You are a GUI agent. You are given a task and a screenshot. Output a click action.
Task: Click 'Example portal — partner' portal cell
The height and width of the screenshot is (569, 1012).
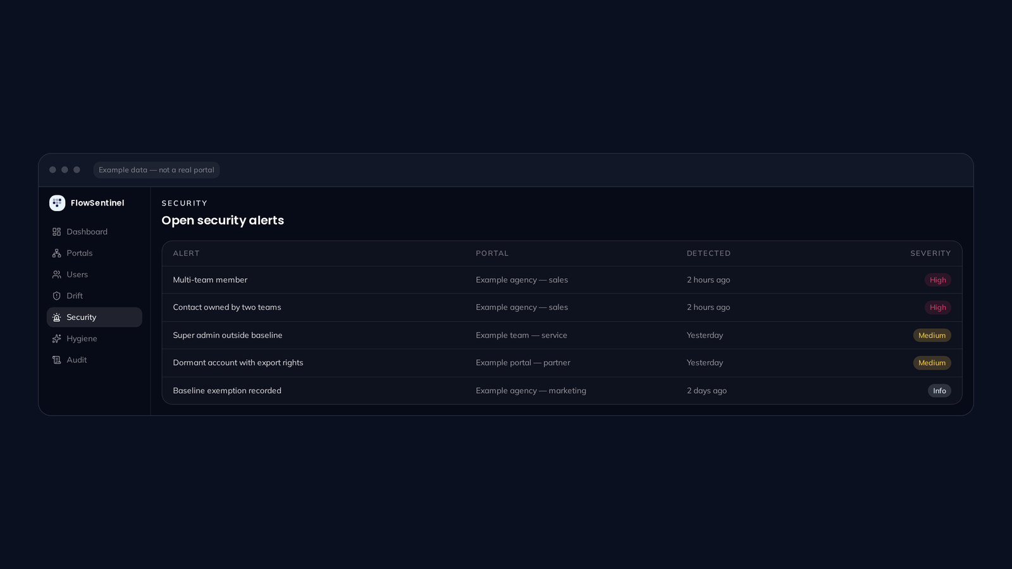[x=523, y=363]
